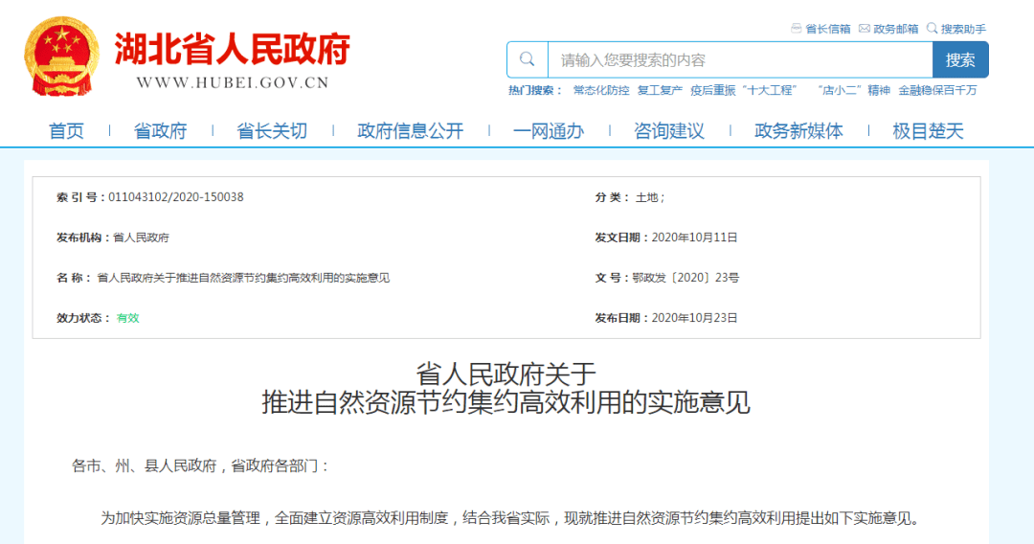Type in the 请输入您要搜索的内容 search field
1034x544 pixels.
(x=739, y=59)
